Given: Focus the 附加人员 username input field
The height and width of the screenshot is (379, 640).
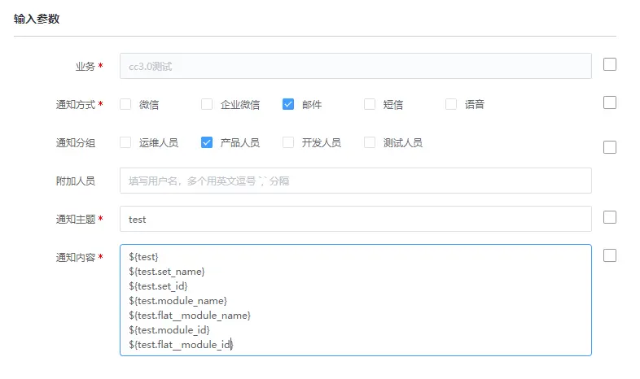Looking at the screenshot, I should (x=356, y=181).
